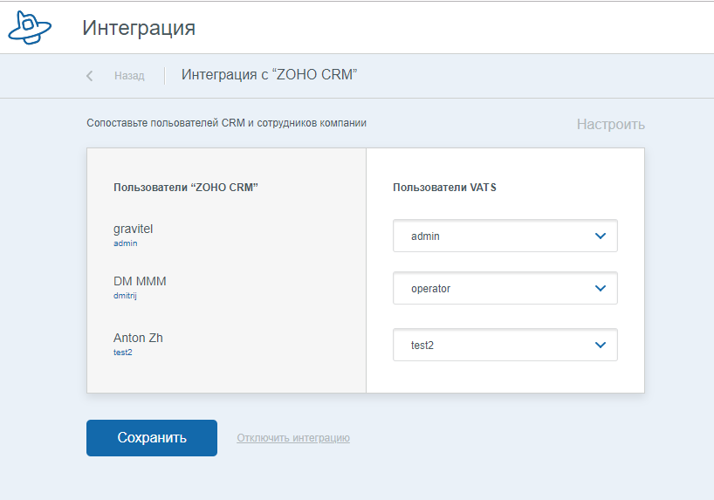Select the DM MMM user name
Screen dimensions: 714x500
[140, 281]
